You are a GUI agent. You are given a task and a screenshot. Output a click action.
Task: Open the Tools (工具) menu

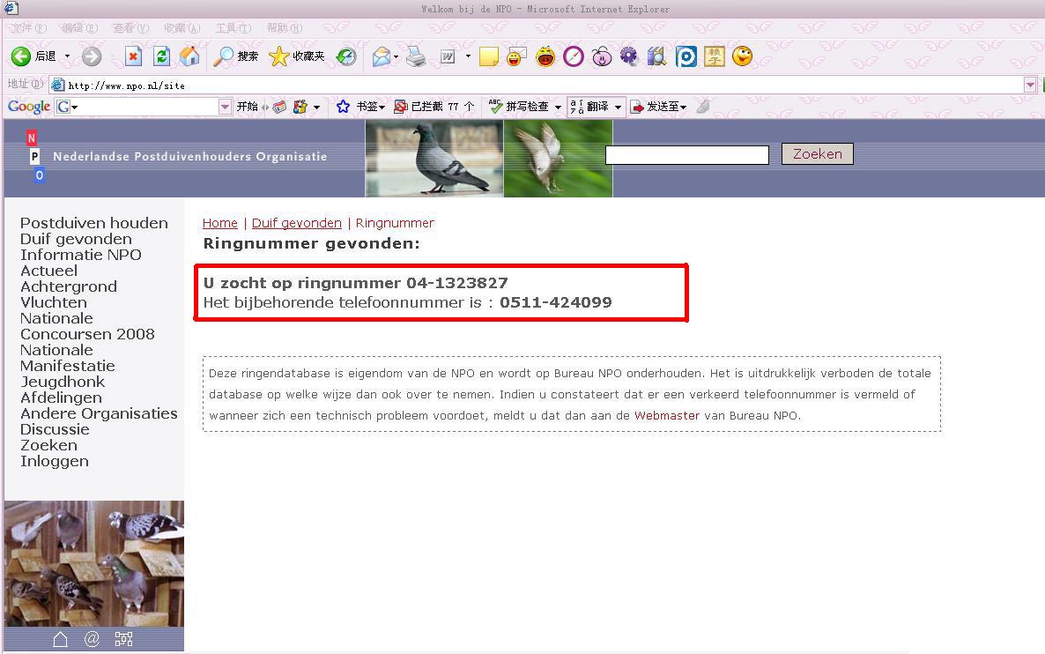233,28
